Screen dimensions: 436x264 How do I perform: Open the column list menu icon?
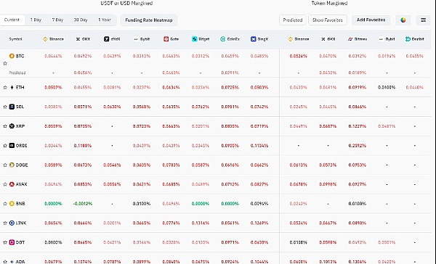(x=423, y=20)
